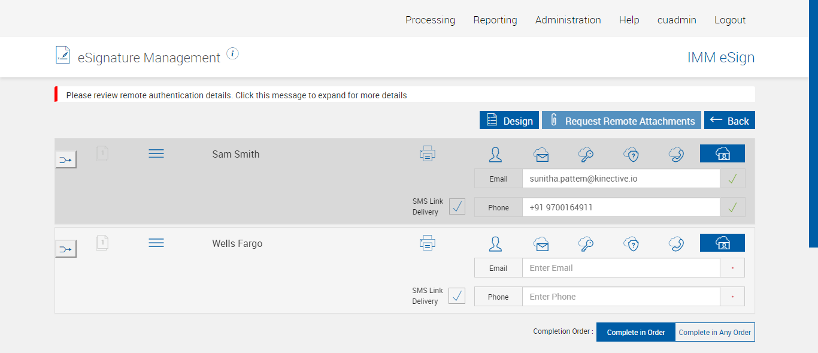Screen dimensions: 818x353
Task: Click the Design button
Action: (509, 120)
